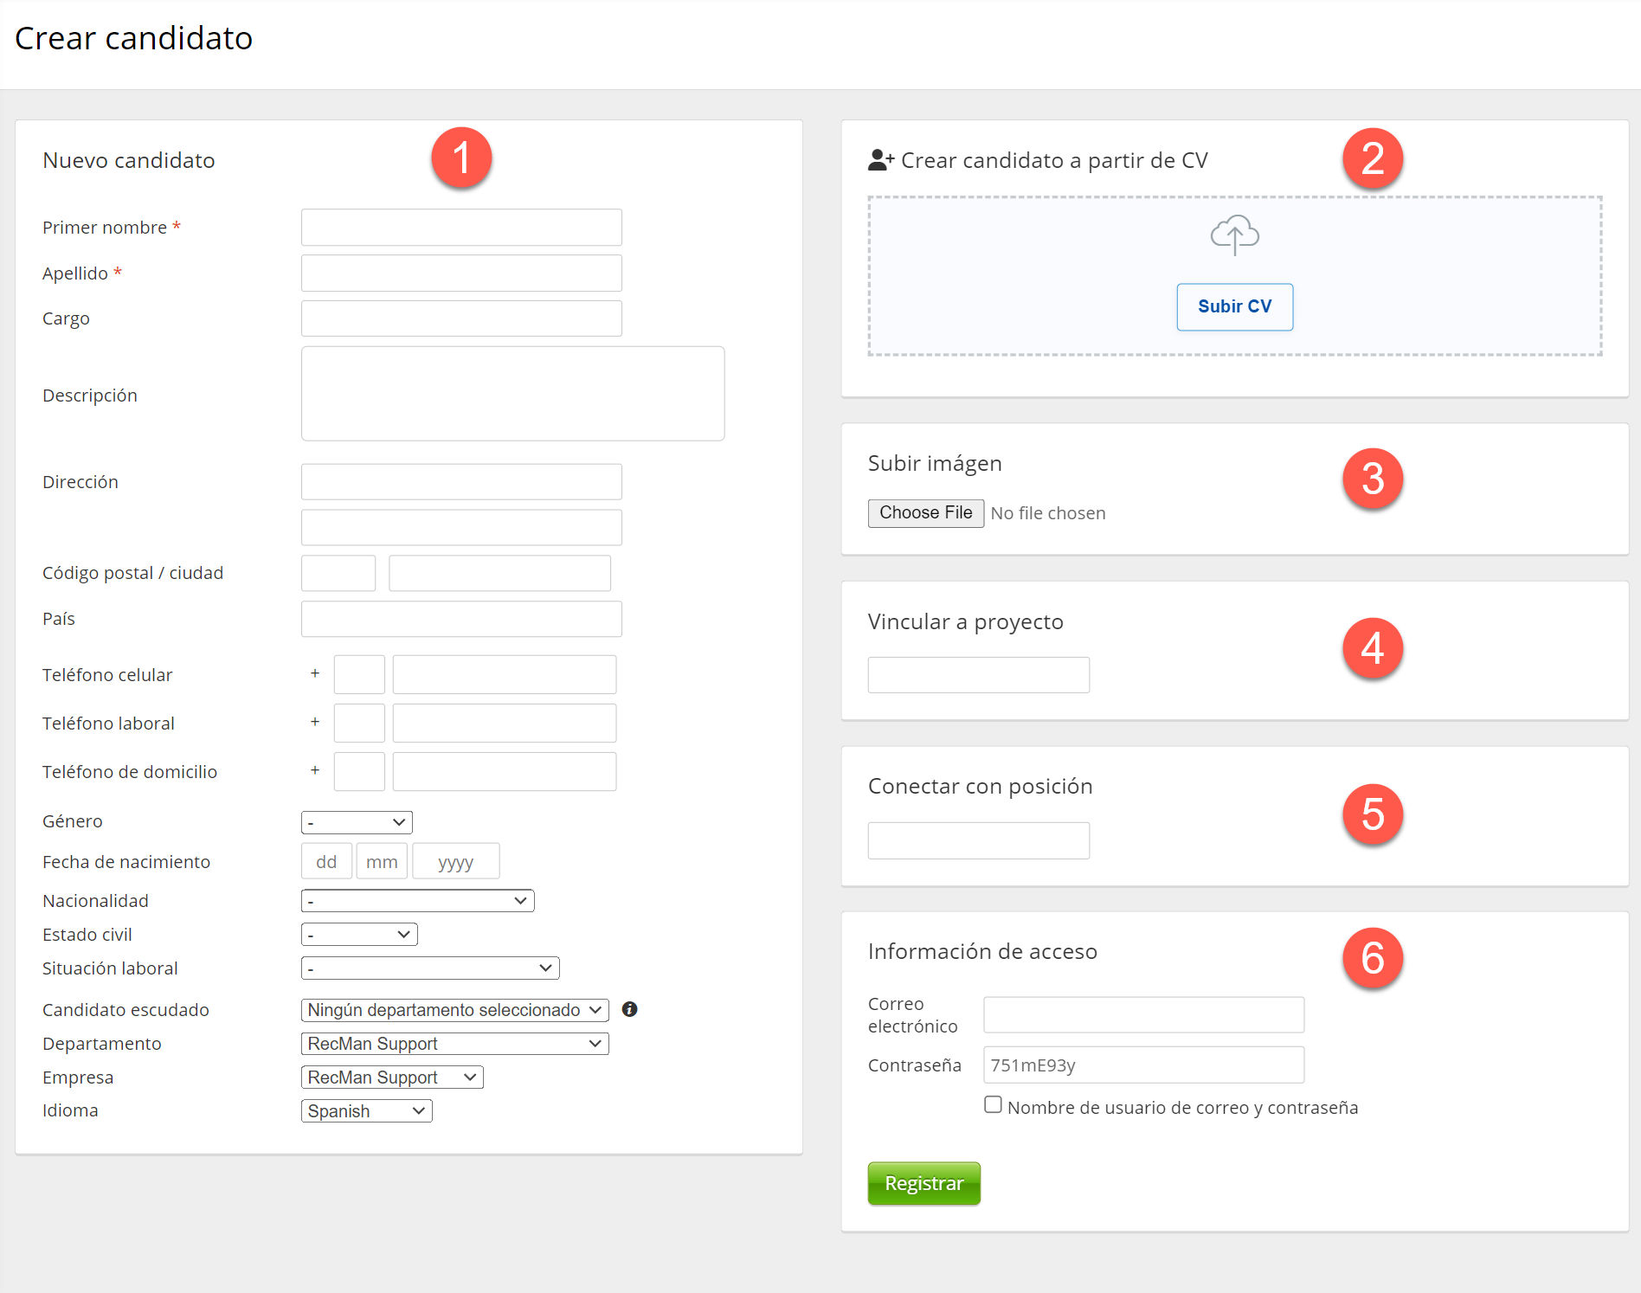Focus the Conectar con posición field
The image size is (1641, 1293).
pyautogui.click(x=978, y=840)
